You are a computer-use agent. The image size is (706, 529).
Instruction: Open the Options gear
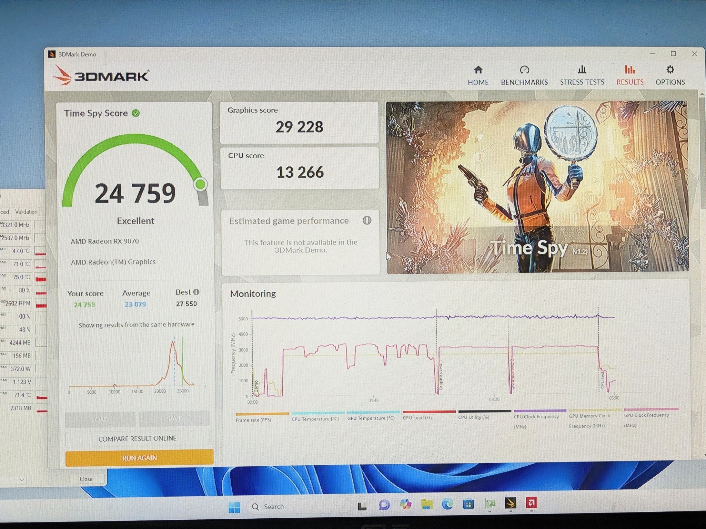(x=670, y=76)
